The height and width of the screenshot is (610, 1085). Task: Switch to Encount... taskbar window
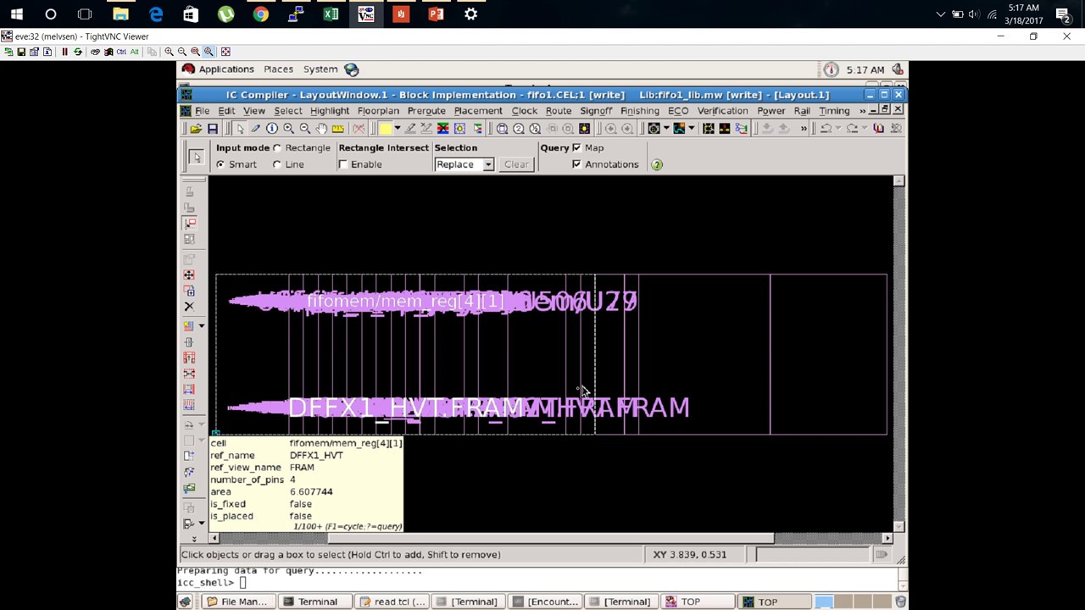coord(546,602)
